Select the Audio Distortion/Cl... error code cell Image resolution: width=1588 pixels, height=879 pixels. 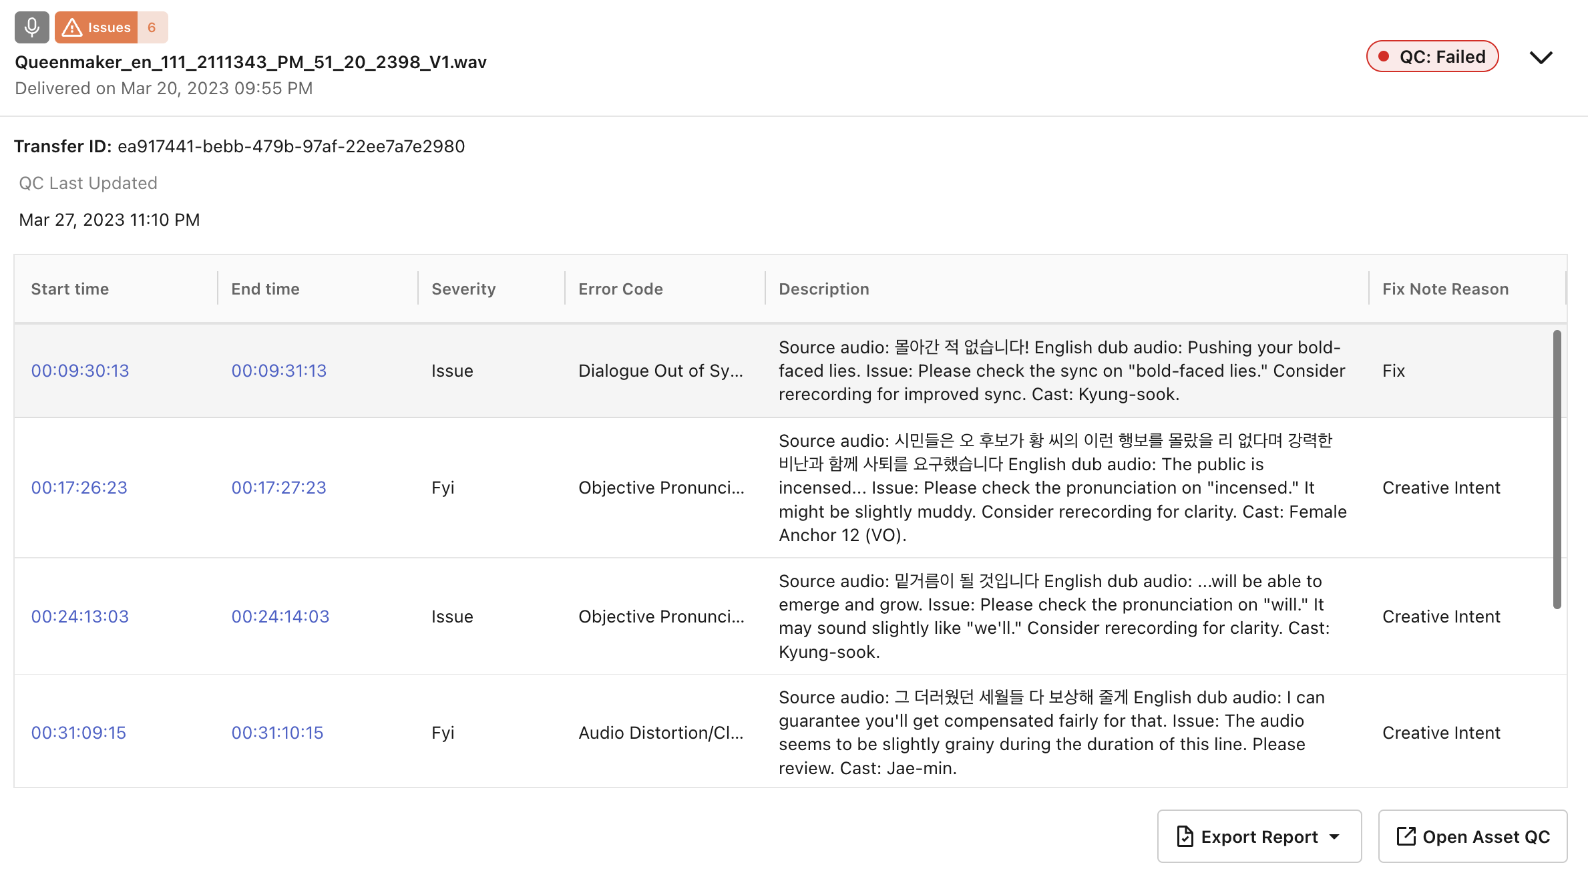click(661, 733)
